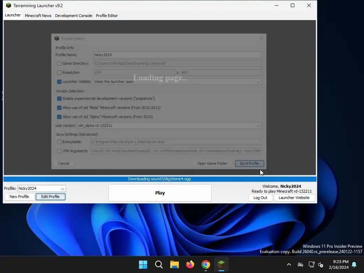Select the Minecraft launcher taskbar icon
The height and width of the screenshot is (273, 364).
tap(221, 264)
